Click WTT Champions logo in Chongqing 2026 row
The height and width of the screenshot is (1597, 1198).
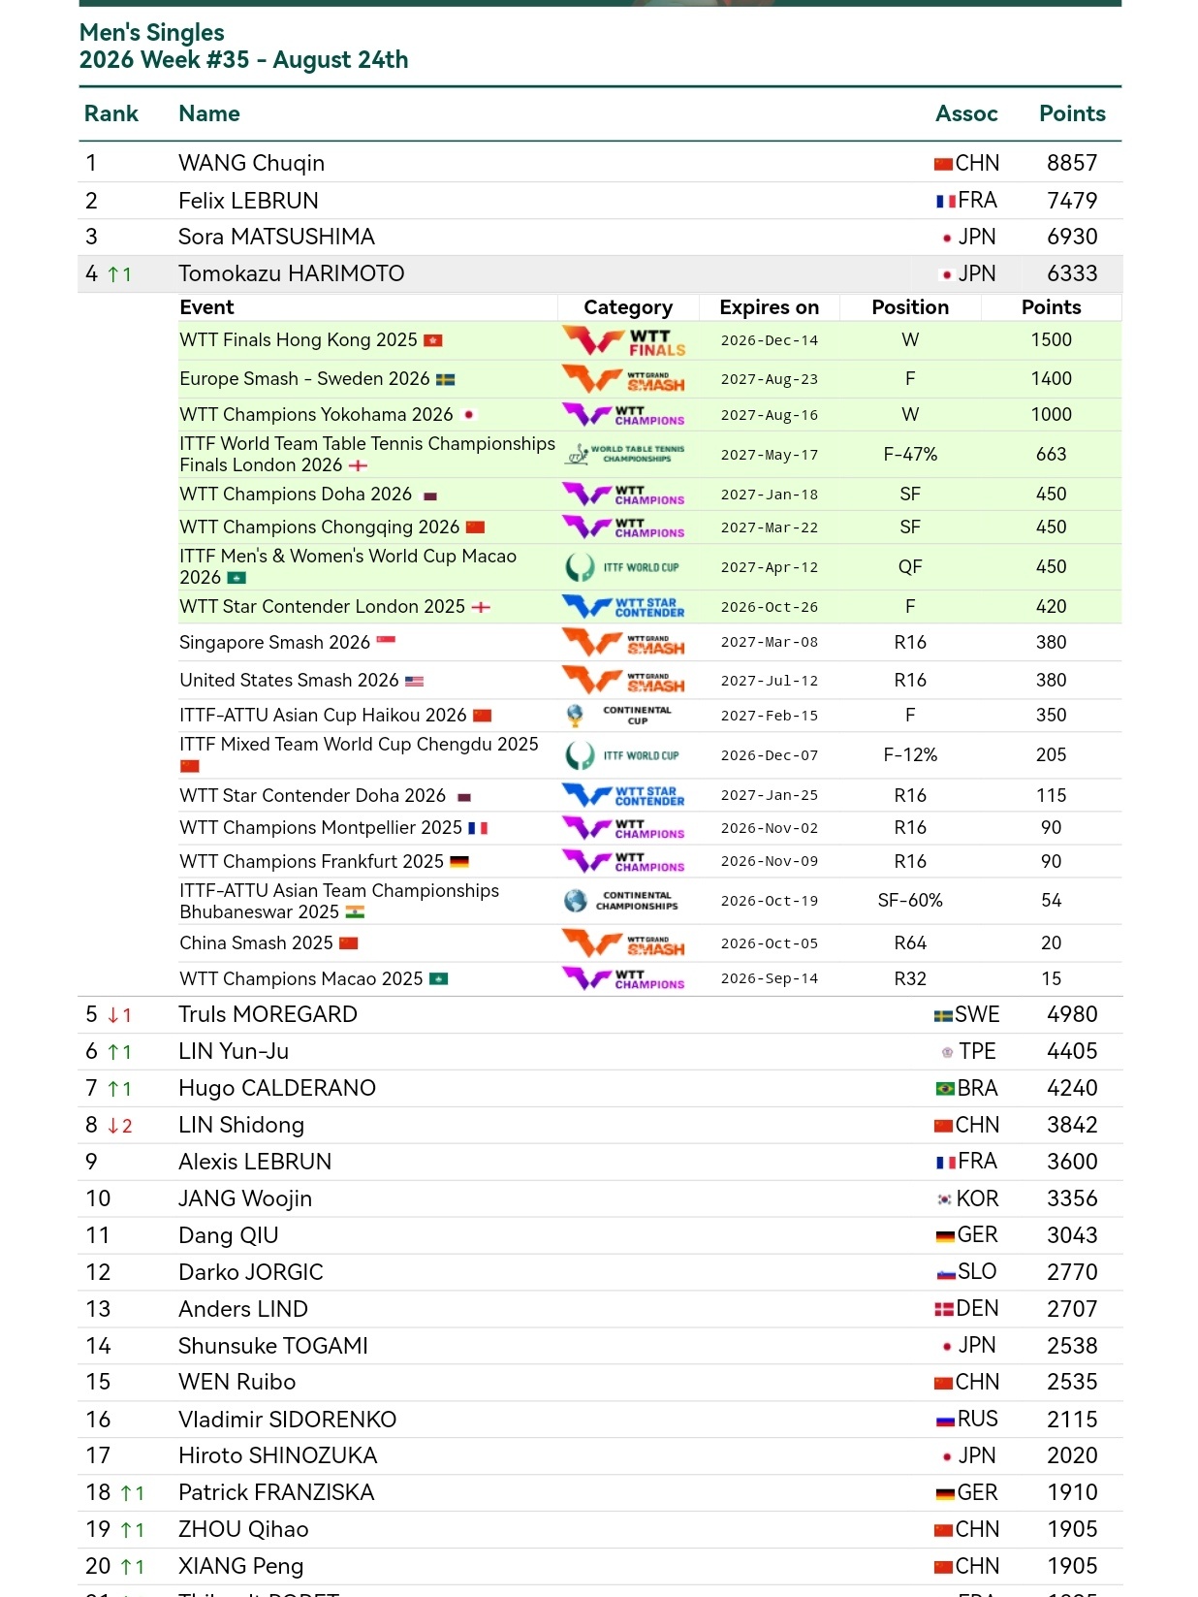click(x=625, y=527)
